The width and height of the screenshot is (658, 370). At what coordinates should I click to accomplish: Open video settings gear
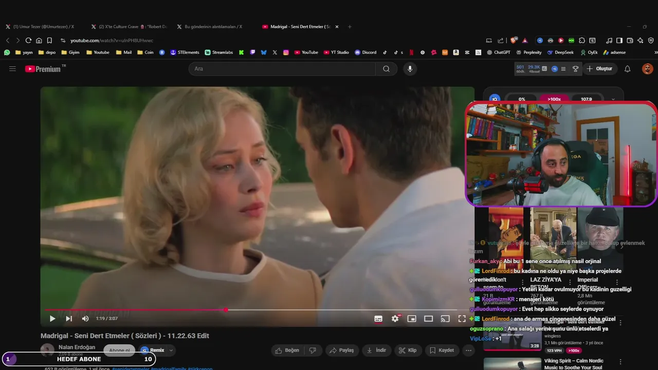(x=395, y=319)
